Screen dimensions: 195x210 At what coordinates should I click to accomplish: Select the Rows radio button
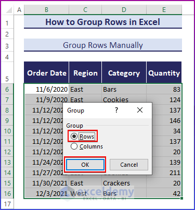click(x=74, y=136)
